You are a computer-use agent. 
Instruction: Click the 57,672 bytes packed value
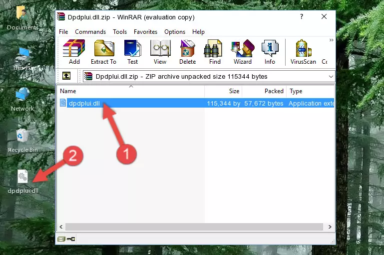264,103
